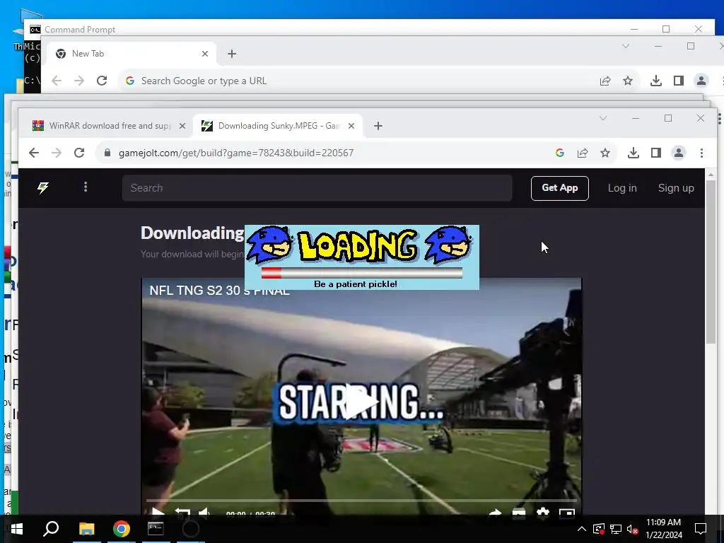This screenshot has height=543, width=724.
Task: Click the gamejolt.com address bar URL
Action: pyautogui.click(x=236, y=153)
